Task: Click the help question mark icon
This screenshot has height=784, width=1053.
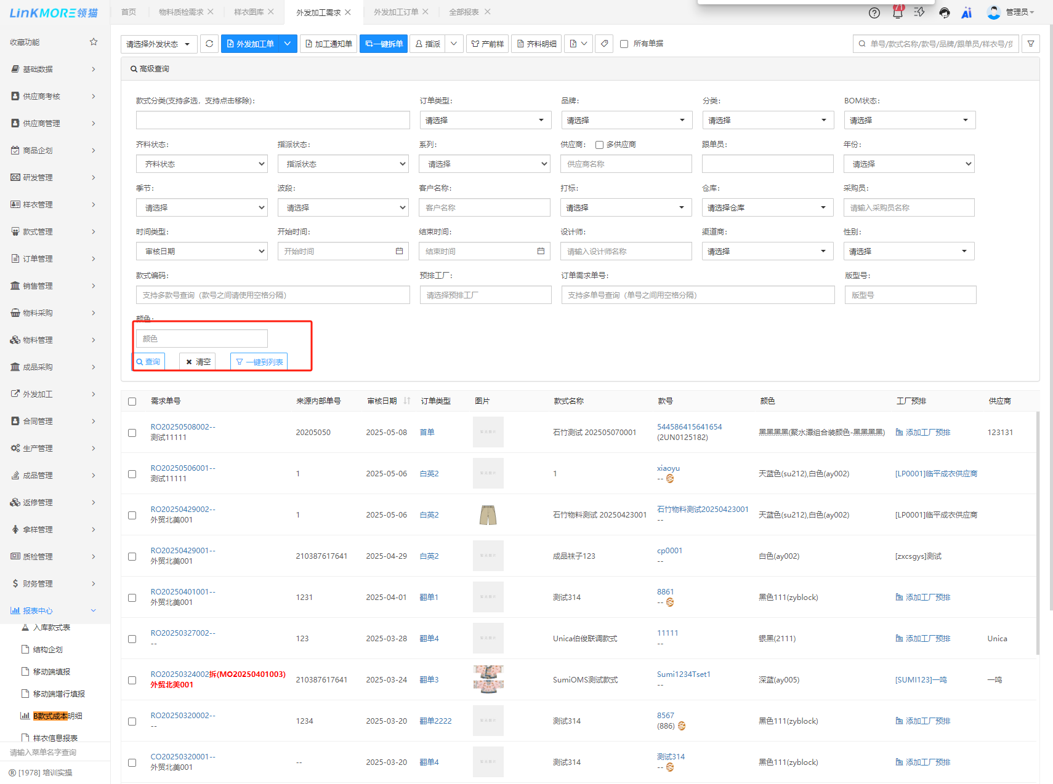Action: pos(874,13)
